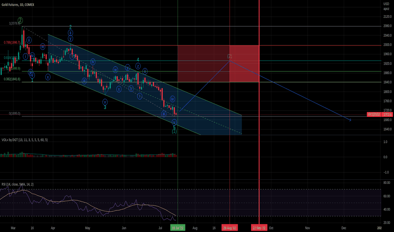Click the green 18 Jul '22 date marker
The height and width of the screenshot is (232, 394).
[178, 228]
